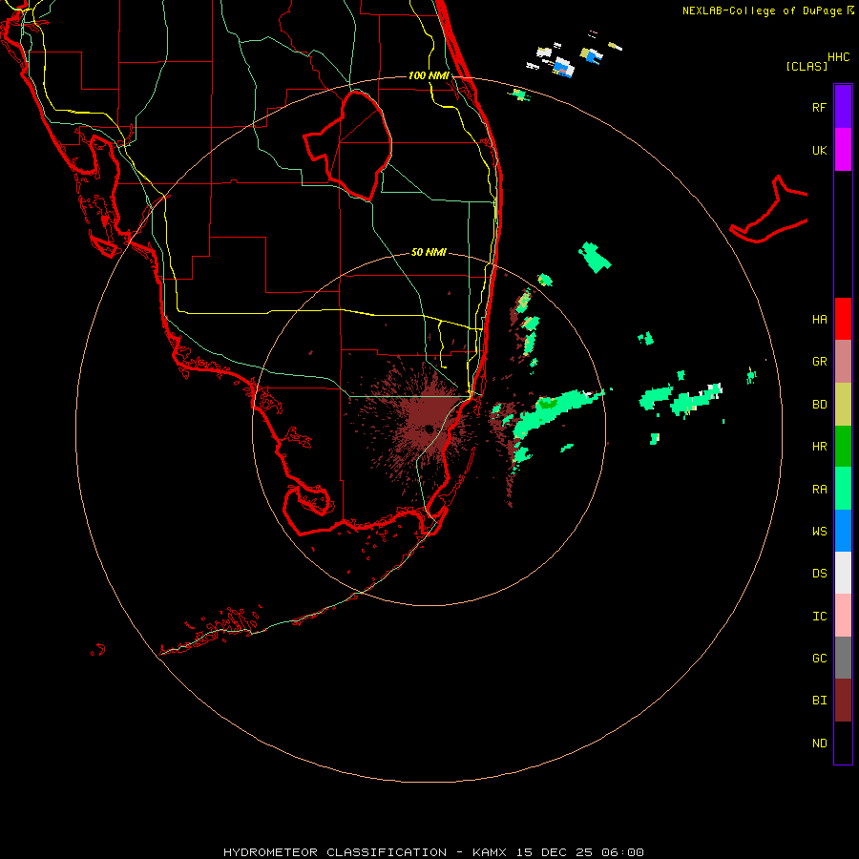Choose the gray GC legend swatch
The image size is (859, 859).
click(x=843, y=658)
